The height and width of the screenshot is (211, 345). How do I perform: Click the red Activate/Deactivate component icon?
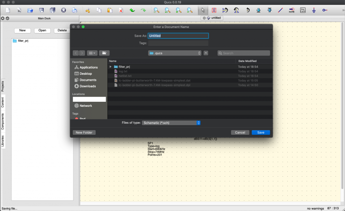click(x=214, y=10)
